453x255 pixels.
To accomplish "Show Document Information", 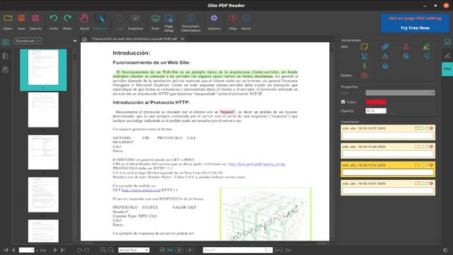I will tap(190, 23).
